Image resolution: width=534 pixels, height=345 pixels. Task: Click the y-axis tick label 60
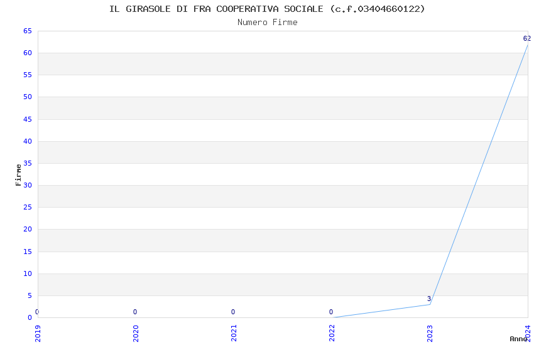click(28, 53)
